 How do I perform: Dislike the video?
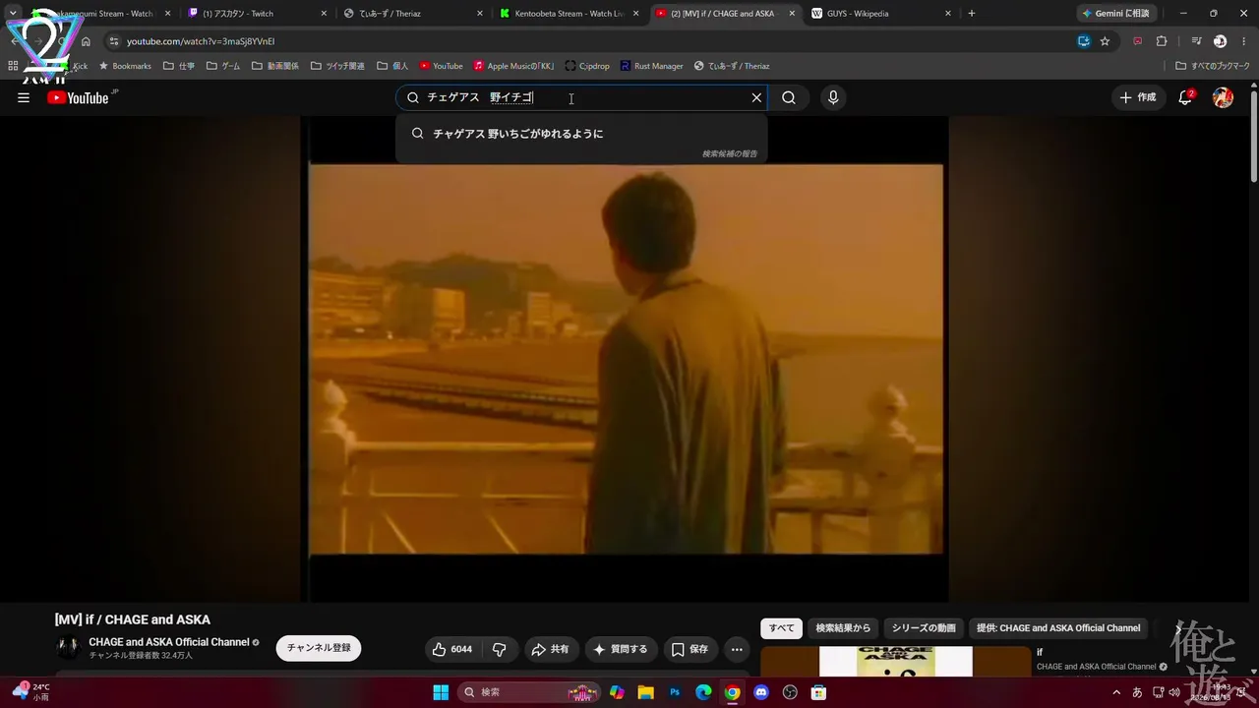pyautogui.click(x=500, y=649)
